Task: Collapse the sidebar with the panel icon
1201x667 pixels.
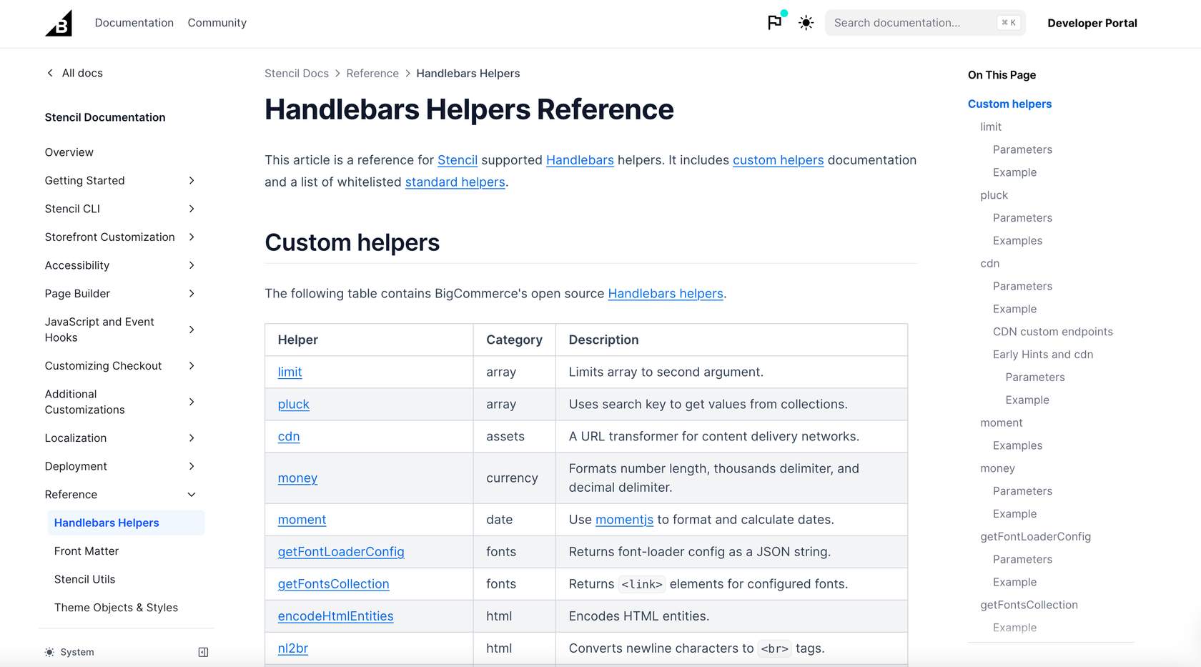Action: 203,651
